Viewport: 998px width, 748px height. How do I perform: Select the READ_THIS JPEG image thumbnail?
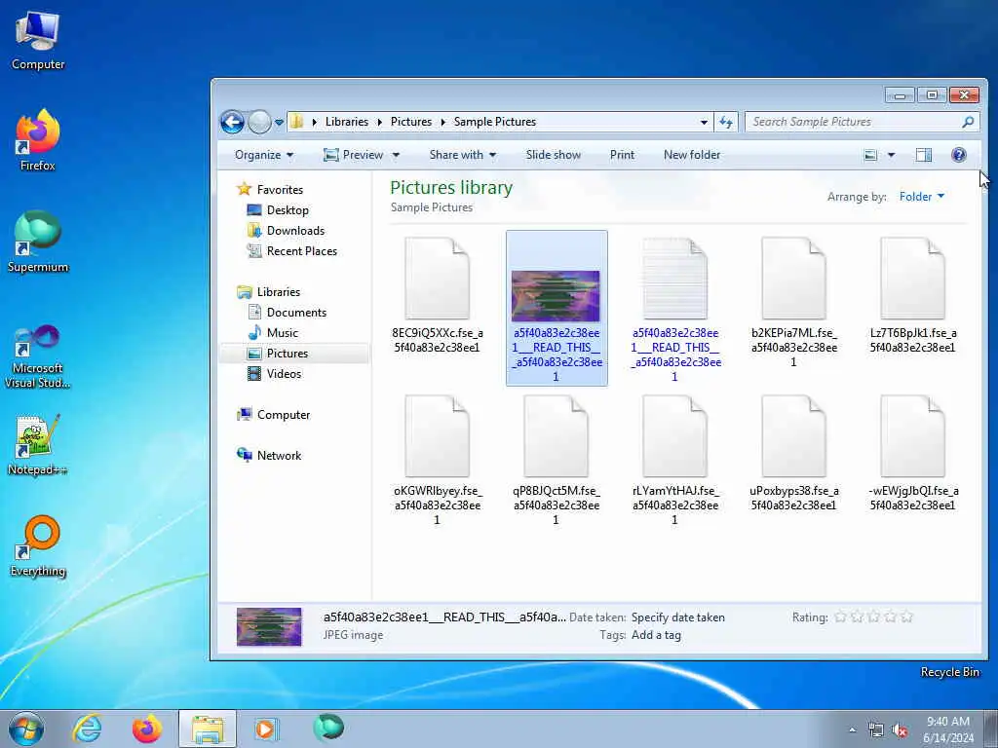tap(557, 308)
